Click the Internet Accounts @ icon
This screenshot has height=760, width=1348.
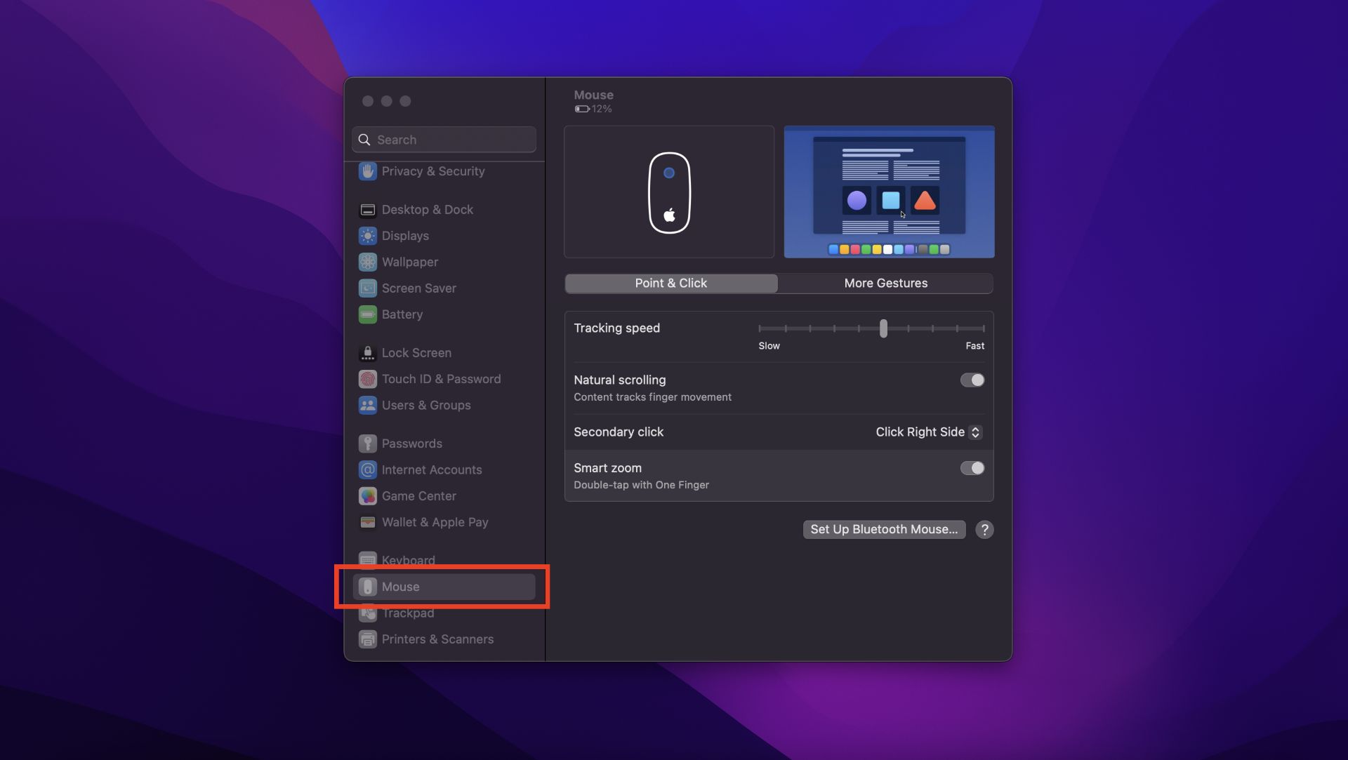pyautogui.click(x=367, y=469)
